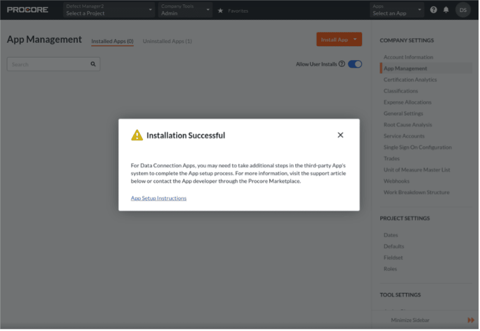The image size is (480, 331).
Task: Open Roles under Project Settings
Action: [x=391, y=270]
